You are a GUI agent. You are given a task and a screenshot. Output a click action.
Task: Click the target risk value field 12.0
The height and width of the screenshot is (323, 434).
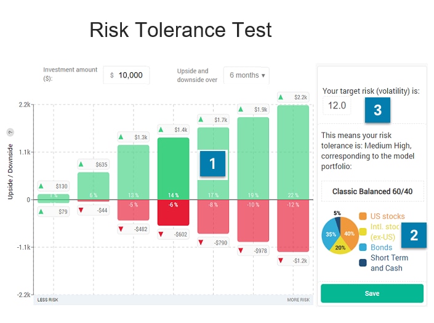[337, 105]
